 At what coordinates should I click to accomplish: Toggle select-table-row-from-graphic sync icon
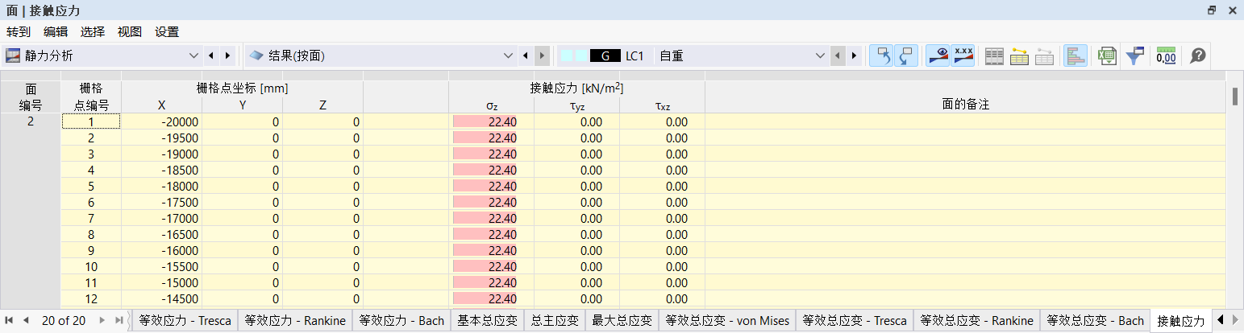pyautogui.click(x=905, y=55)
